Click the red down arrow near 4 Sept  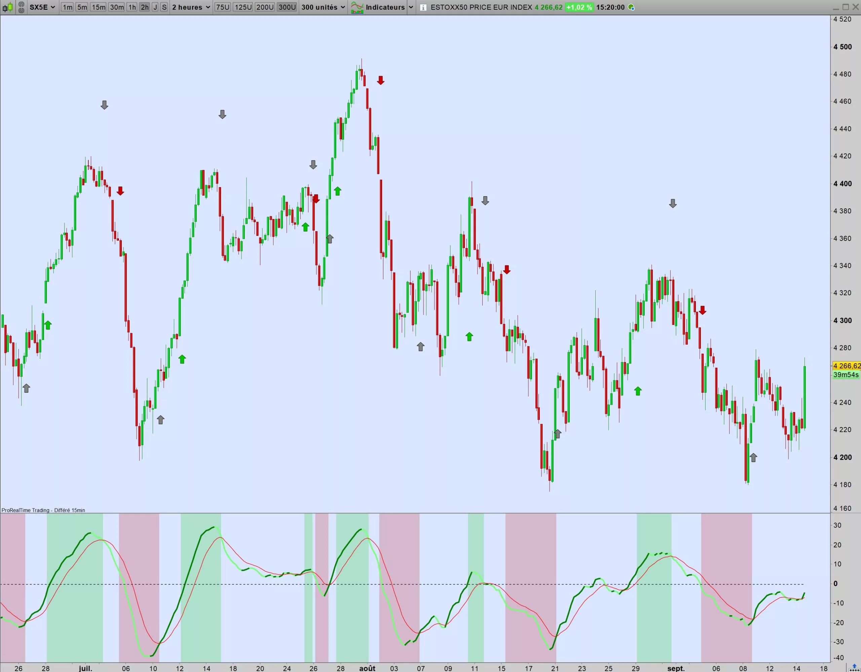click(703, 310)
